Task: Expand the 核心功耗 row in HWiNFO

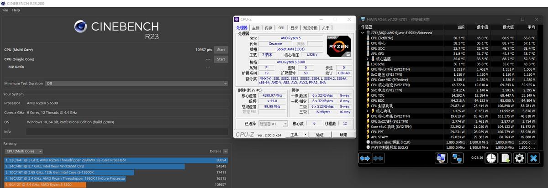Action: pyautogui.click(x=368, y=111)
